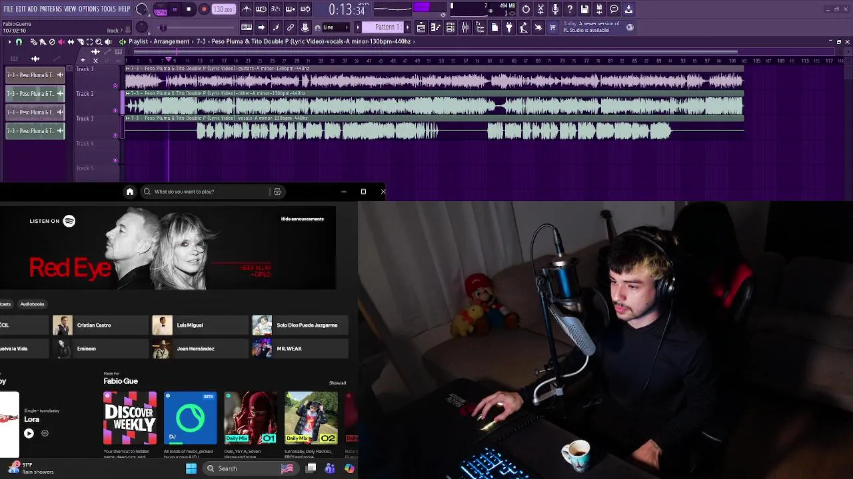
Task: Click the vocals clip name breadcrumb
Action: (x=303, y=41)
